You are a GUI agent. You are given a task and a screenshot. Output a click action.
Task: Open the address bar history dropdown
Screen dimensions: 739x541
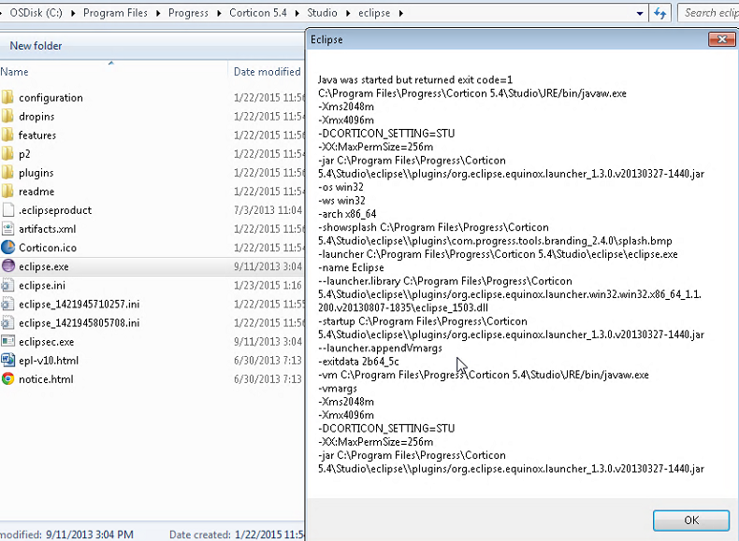[640, 13]
